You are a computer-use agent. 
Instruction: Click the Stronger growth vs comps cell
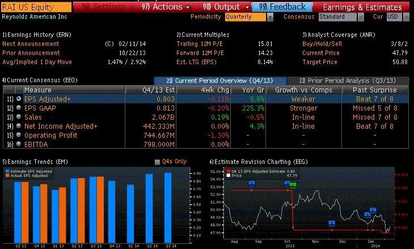coord(303,108)
